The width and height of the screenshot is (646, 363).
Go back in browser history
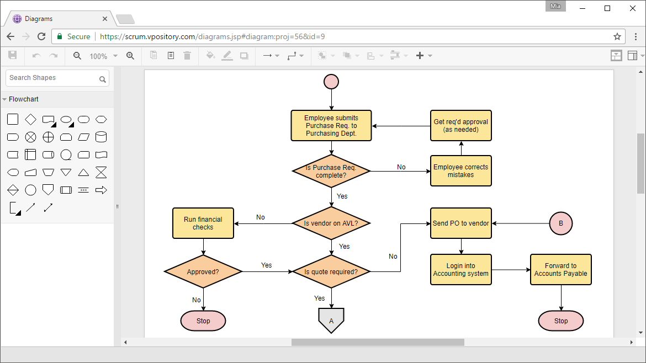click(10, 36)
